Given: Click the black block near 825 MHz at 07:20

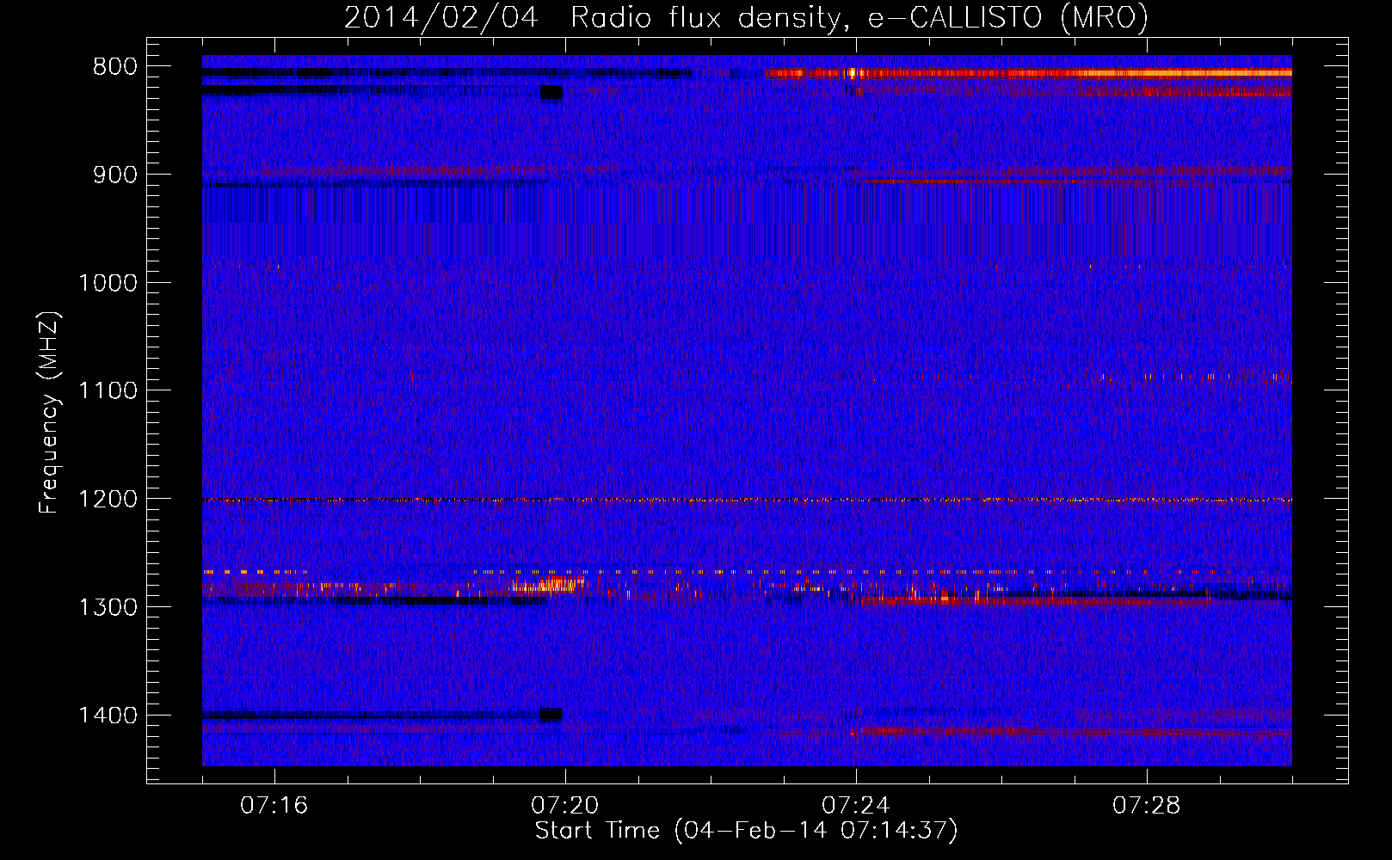Looking at the screenshot, I should pyautogui.click(x=551, y=93).
